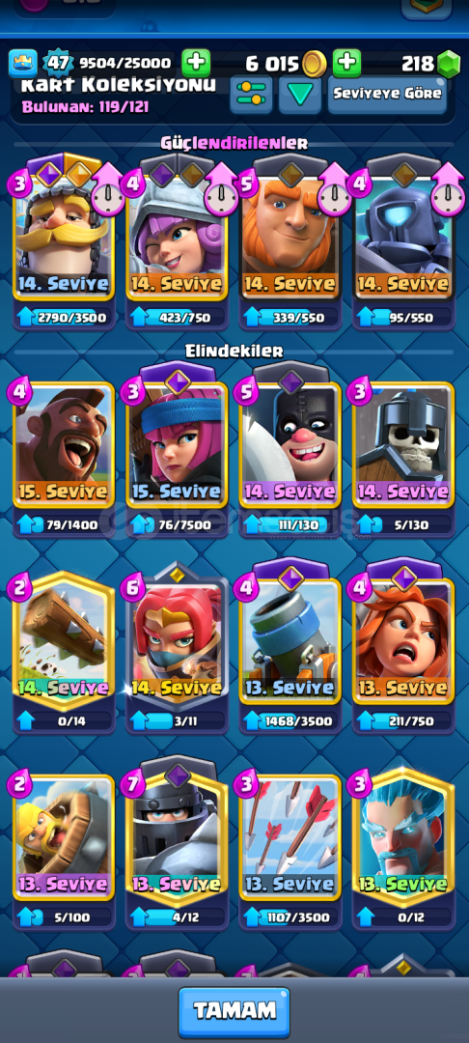469x1043 pixels.
Task: Tap the green gem icon
Action: point(449,64)
